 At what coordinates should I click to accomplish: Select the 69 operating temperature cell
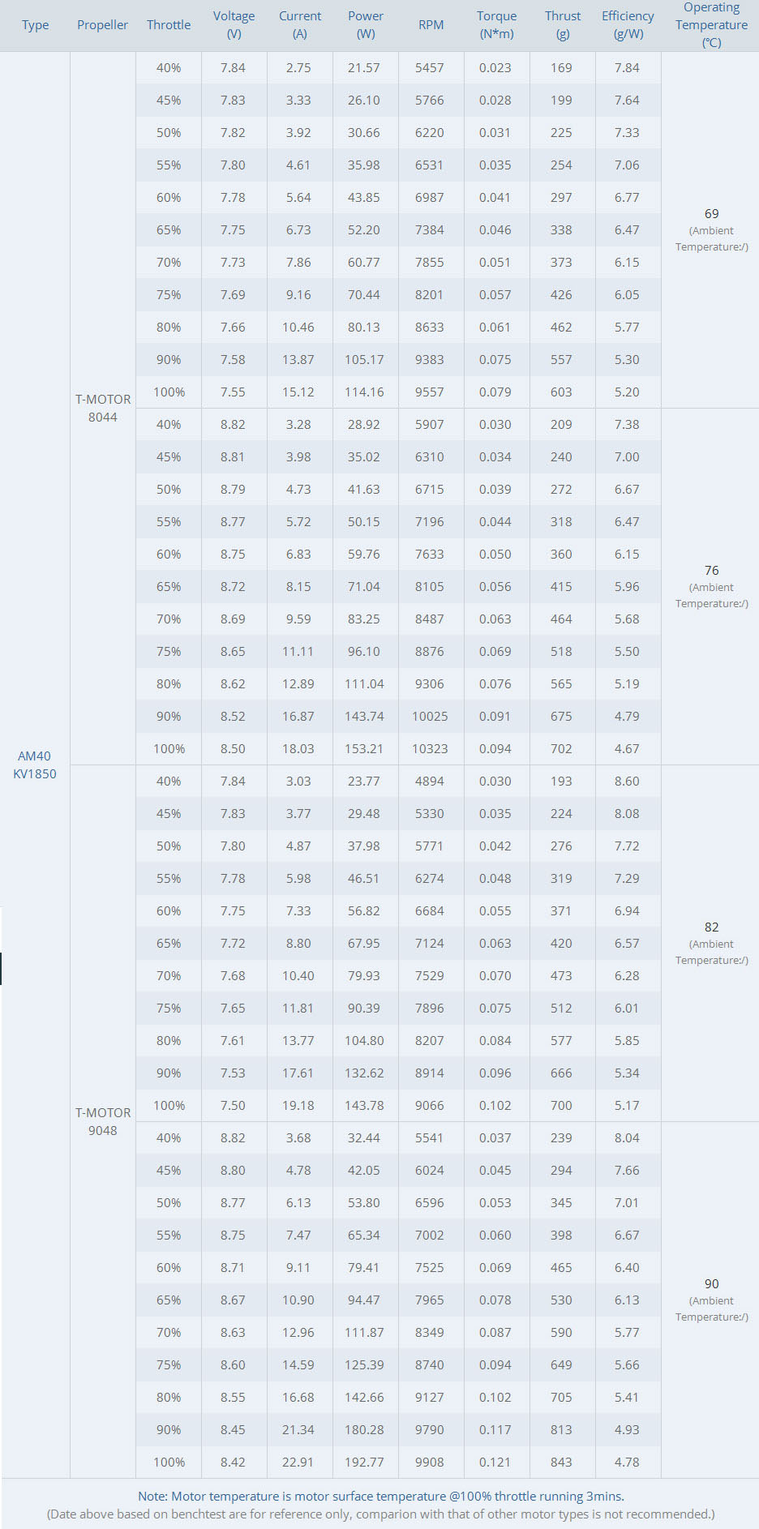click(711, 214)
